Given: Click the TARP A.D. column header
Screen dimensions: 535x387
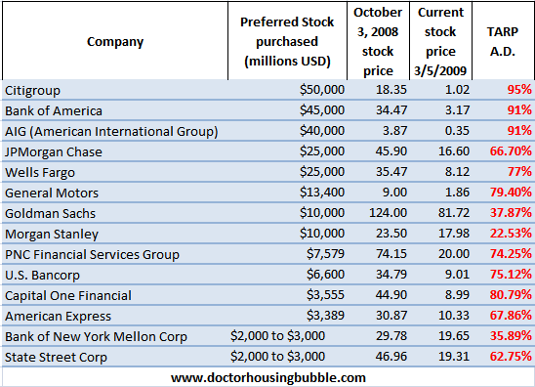Looking at the screenshot, I should click(502, 42).
